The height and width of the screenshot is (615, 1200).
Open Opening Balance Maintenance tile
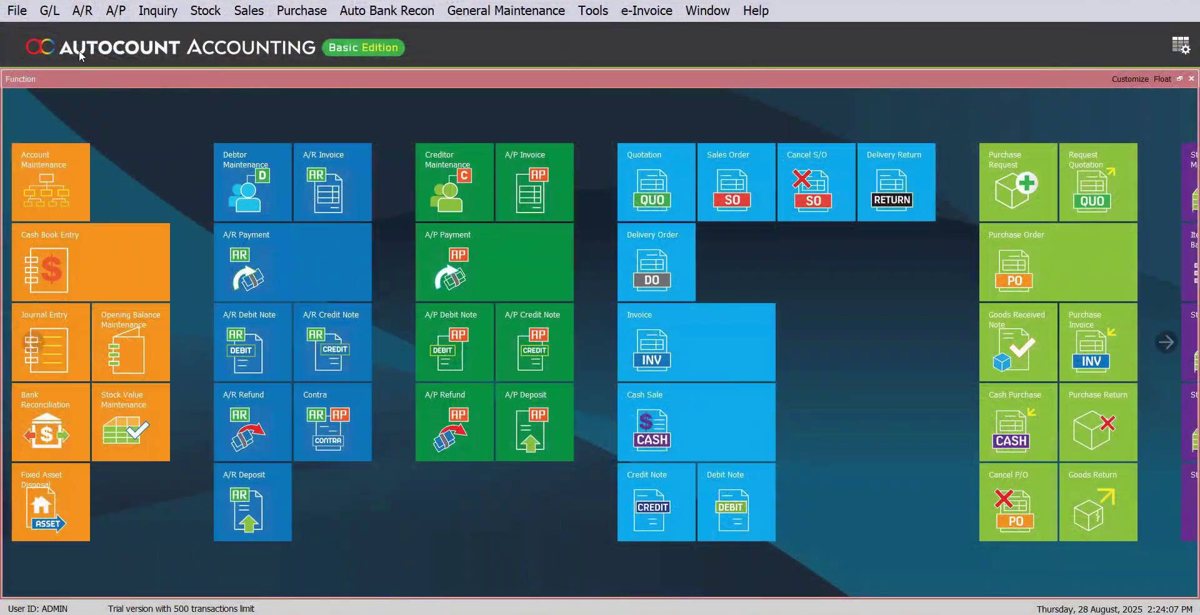(x=131, y=342)
